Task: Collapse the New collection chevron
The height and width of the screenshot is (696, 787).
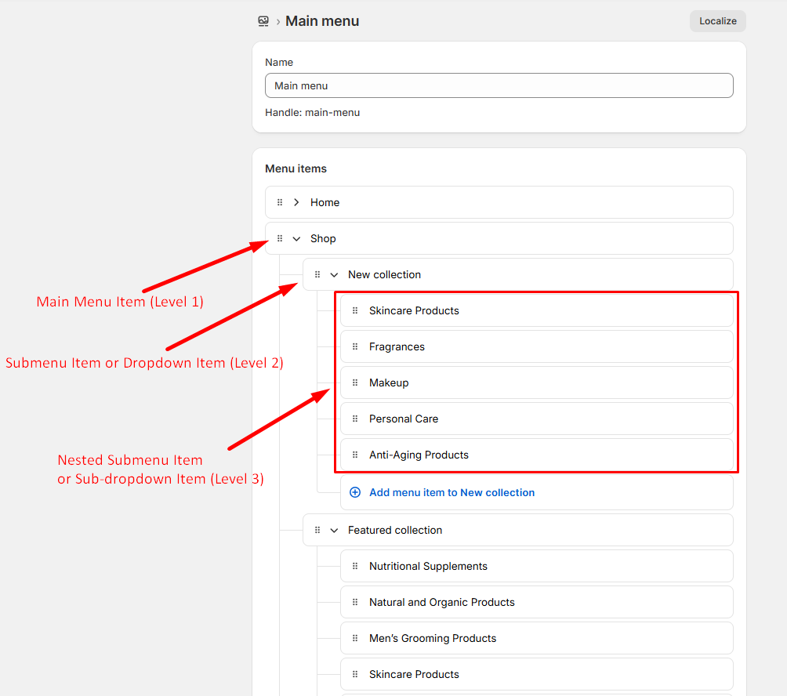Action: pyautogui.click(x=334, y=274)
